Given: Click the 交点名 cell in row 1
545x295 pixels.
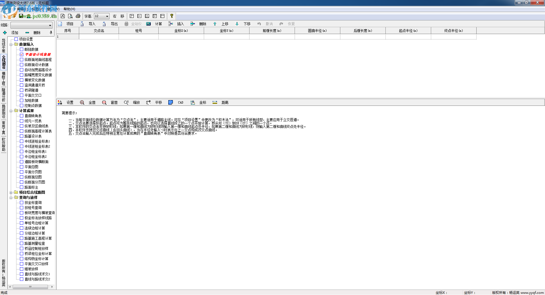Looking at the screenshot, I should click(99, 37).
